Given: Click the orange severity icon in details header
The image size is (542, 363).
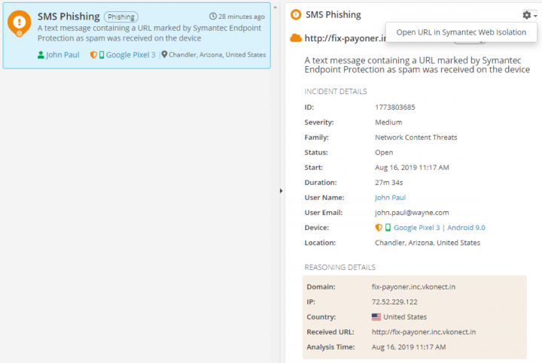Looking at the screenshot, I should [x=296, y=14].
